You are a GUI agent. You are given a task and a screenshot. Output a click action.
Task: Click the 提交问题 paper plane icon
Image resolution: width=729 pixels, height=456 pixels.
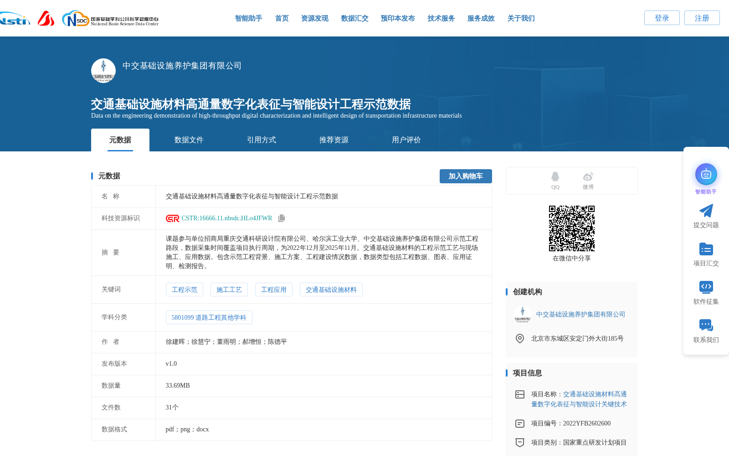[706, 211]
